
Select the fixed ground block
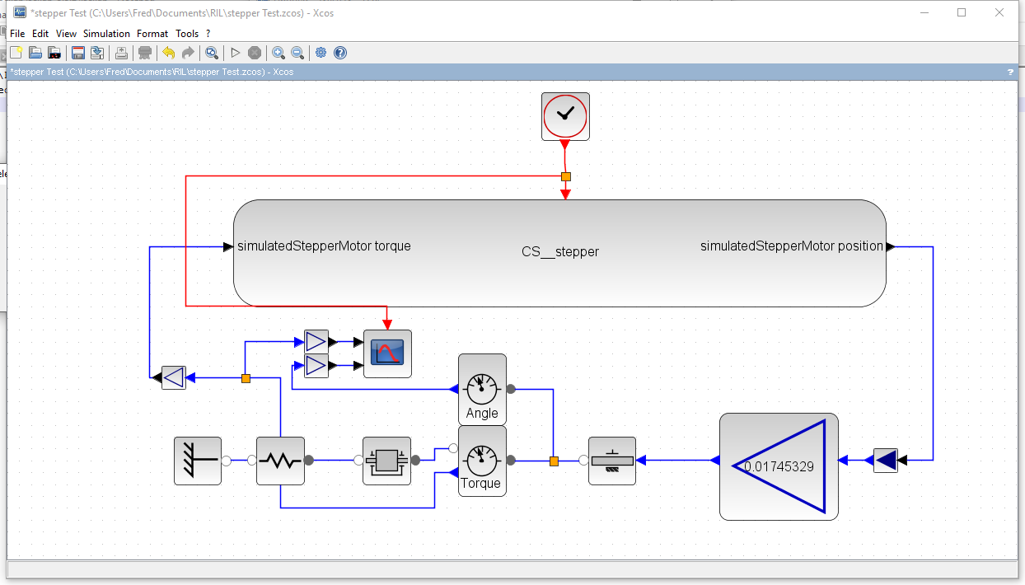click(198, 461)
